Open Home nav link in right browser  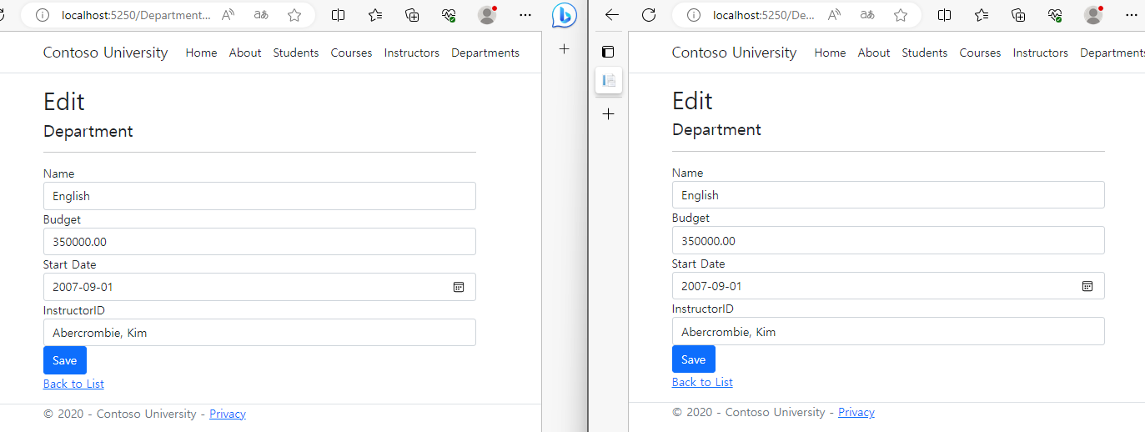[x=830, y=53]
